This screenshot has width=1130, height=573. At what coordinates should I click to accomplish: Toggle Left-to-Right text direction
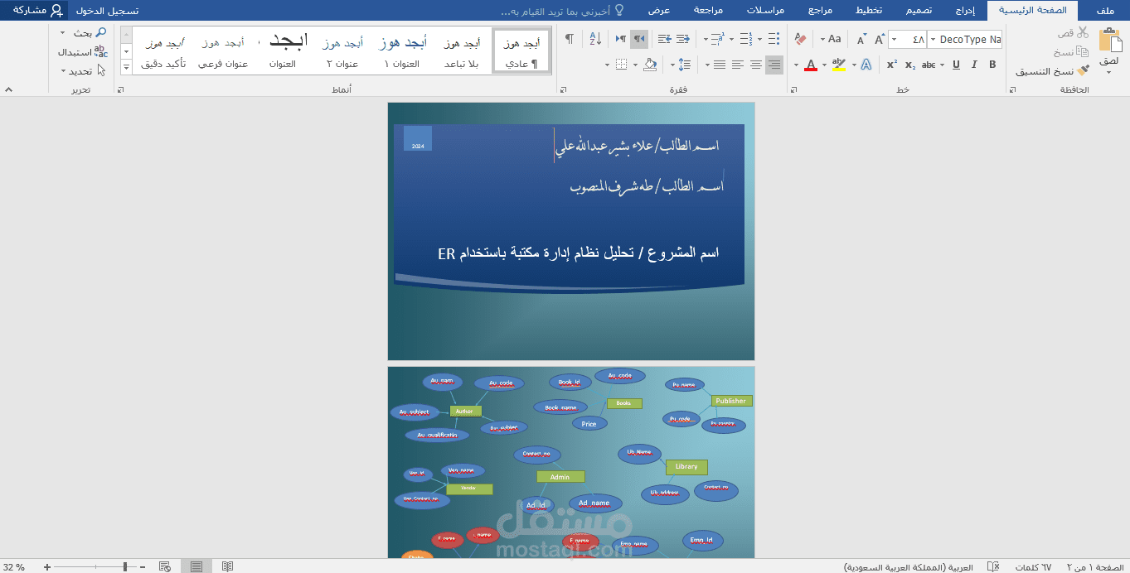[621, 39]
